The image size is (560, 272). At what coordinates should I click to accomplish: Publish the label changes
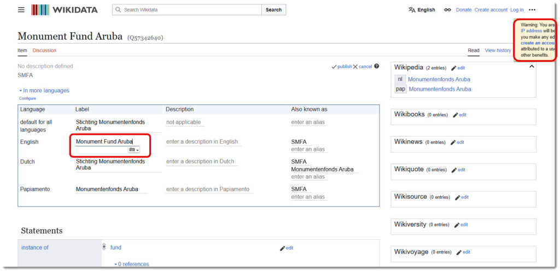point(341,67)
